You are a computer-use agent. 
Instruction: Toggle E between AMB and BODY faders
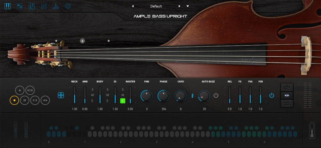point(92,101)
